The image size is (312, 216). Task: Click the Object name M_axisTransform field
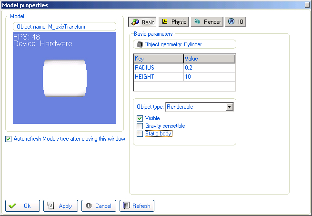[64, 27]
